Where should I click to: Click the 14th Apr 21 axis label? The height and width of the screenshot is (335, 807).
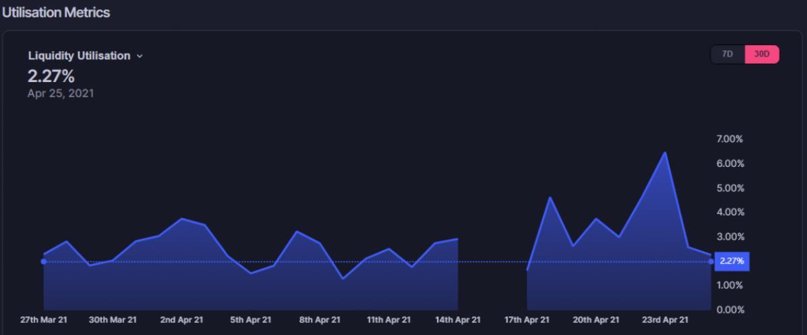tap(458, 320)
